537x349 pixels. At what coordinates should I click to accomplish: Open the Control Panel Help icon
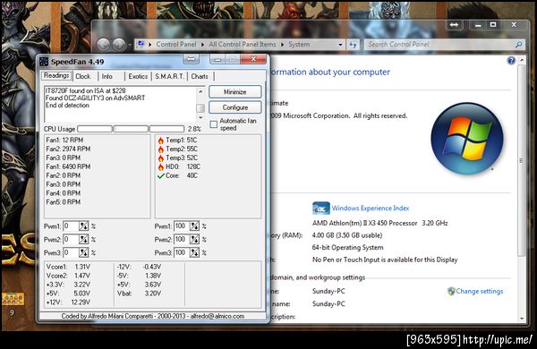[511, 61]
